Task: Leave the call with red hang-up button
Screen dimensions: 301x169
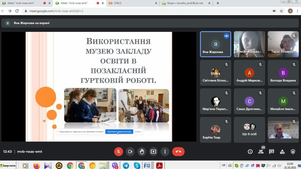Action: click(x=178, y=152)
